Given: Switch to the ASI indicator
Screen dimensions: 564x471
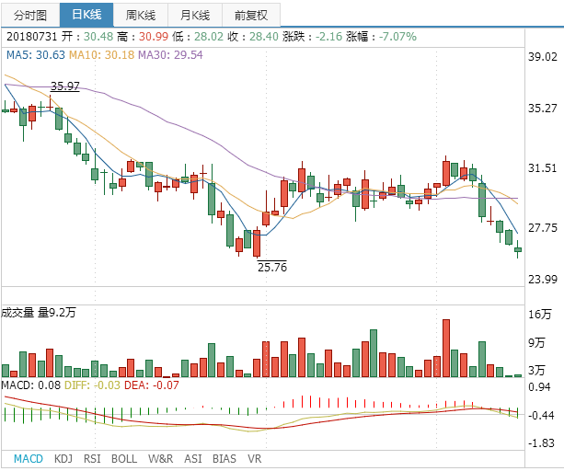Looking at the screenshot, I should click(193, 459).
